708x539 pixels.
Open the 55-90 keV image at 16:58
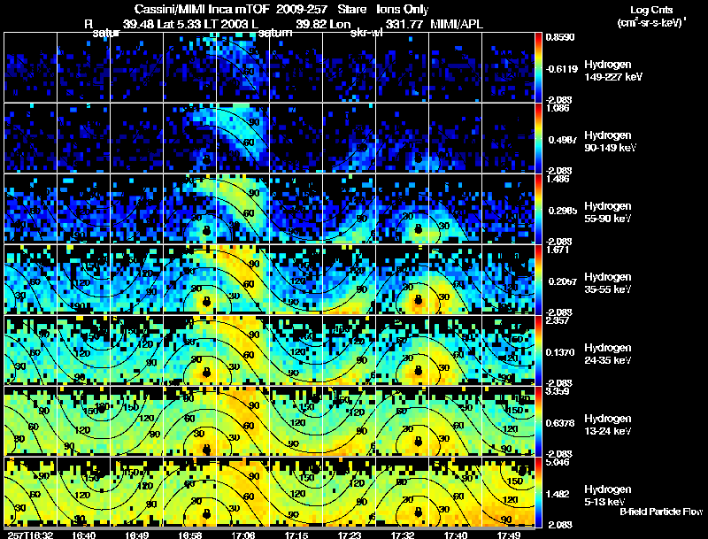[190, 209]
